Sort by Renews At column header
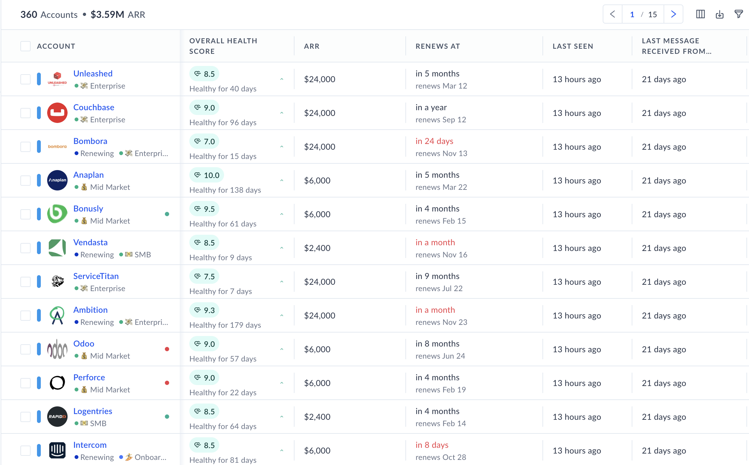 coord(438,46)
